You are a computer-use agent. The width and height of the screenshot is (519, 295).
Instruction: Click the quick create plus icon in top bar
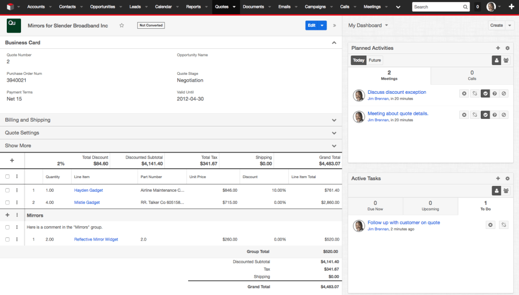[511, 7]
